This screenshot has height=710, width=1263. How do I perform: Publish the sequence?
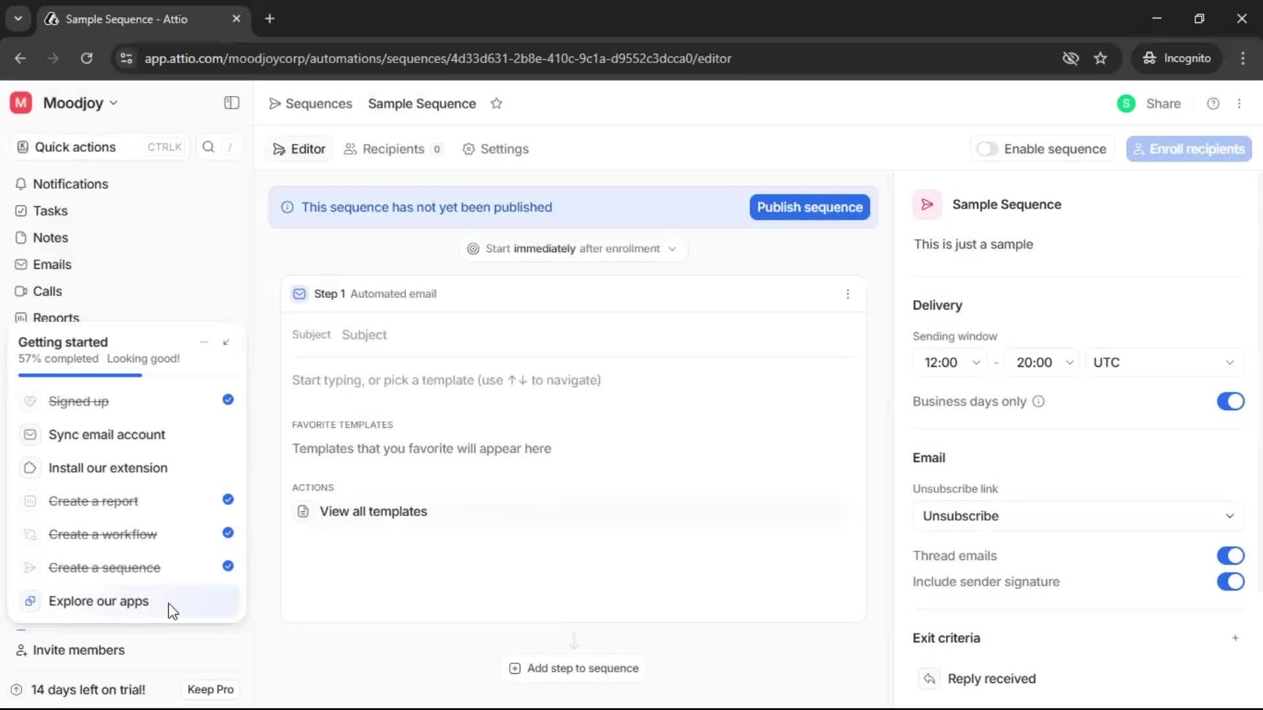pyautogui.click(x=808, y=207)
